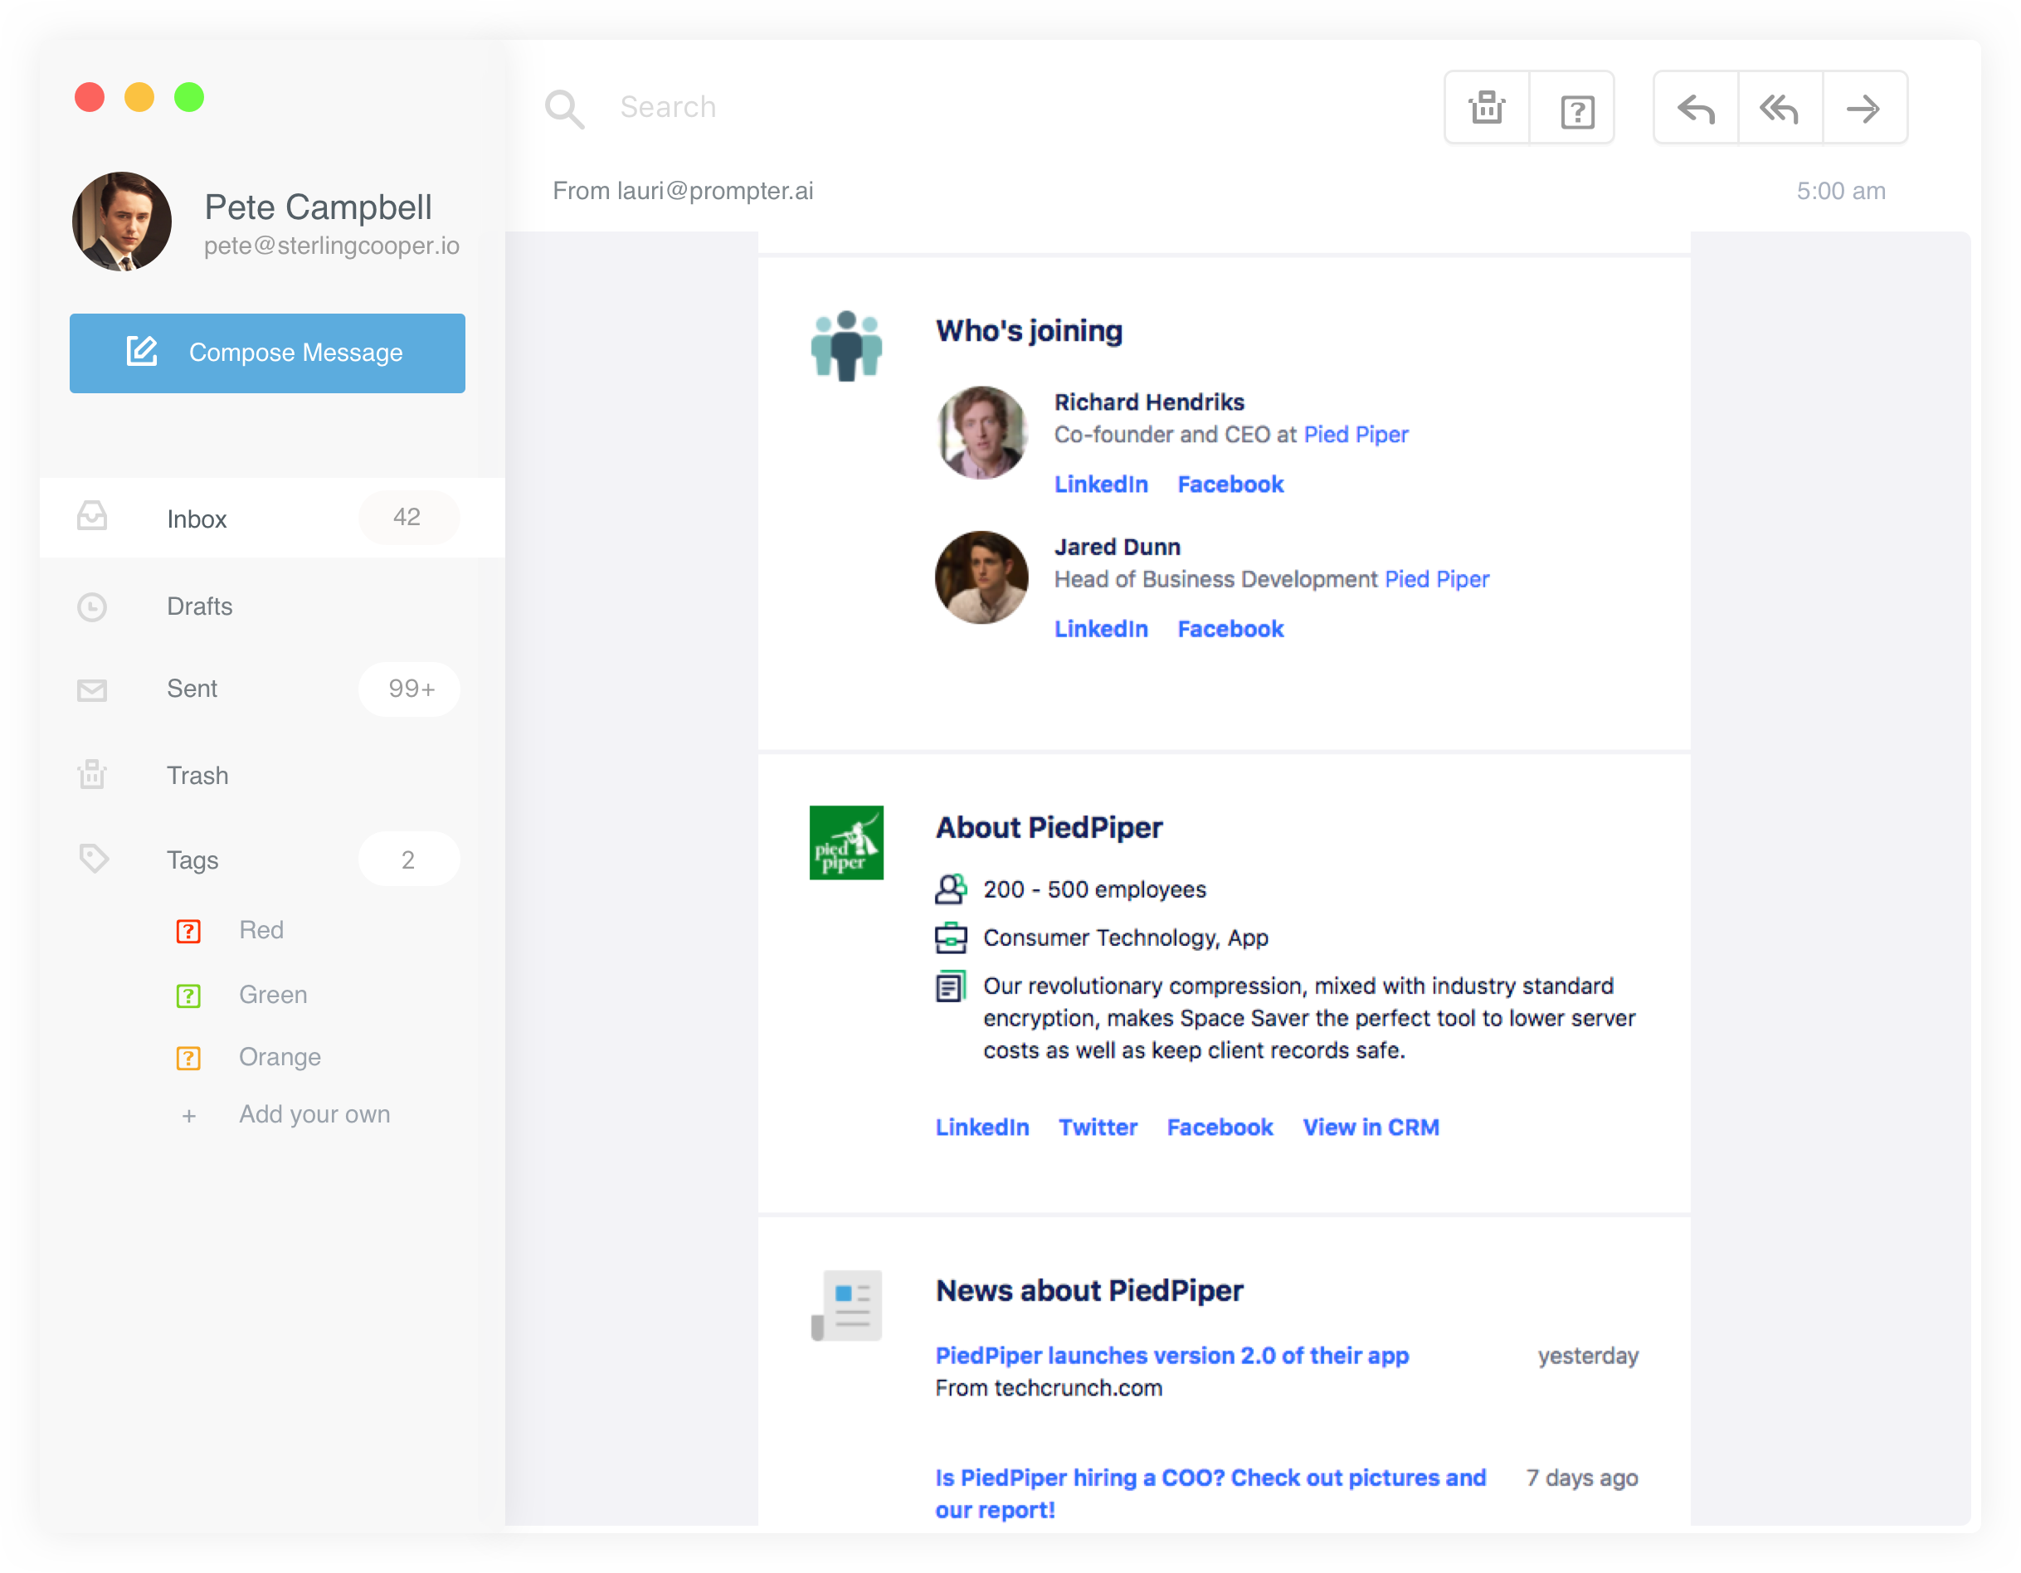Screen dimensions: 2021x1573
Task: Open the Sent folder
Action: click(192, 689)
